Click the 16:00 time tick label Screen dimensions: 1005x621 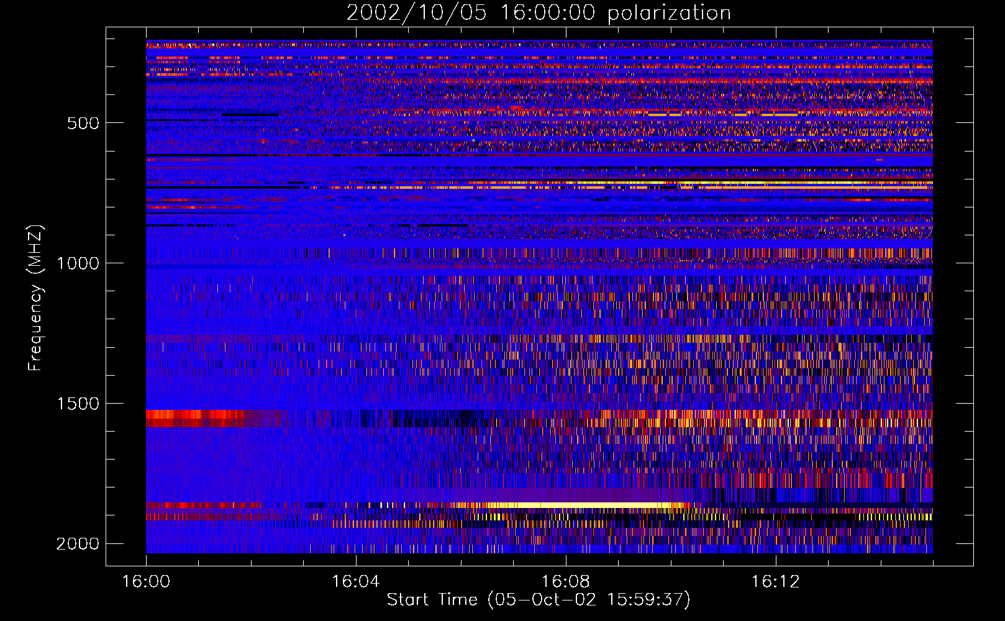[x=146, y=582]
